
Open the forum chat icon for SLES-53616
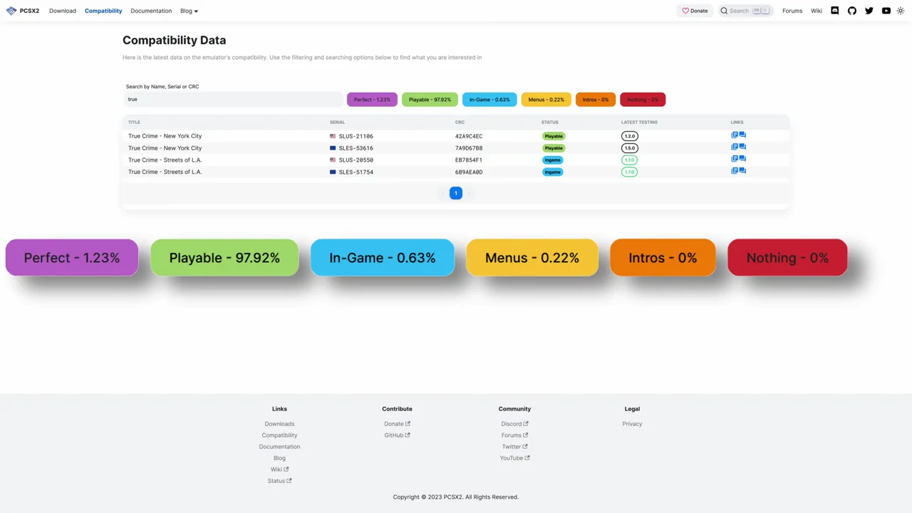[742, 147]
